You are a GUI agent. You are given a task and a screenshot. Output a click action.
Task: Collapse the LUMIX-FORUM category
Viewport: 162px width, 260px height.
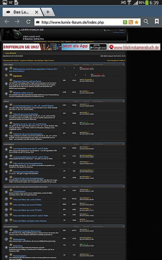click(123, 64)
